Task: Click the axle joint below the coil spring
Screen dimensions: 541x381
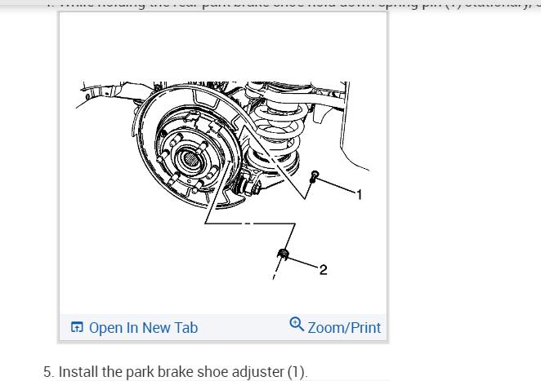Action: point(250,186)
